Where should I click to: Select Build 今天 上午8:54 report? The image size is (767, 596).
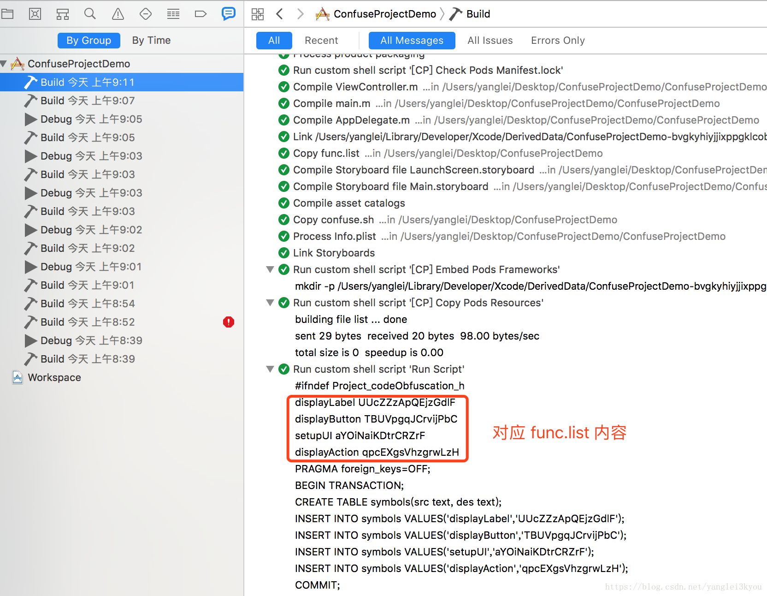pos(122,304)
